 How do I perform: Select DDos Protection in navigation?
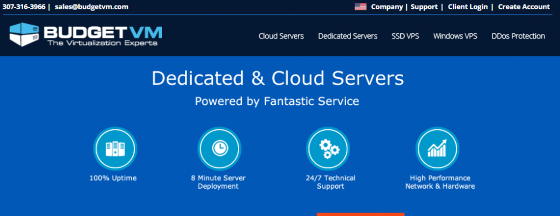click(518, 36)
